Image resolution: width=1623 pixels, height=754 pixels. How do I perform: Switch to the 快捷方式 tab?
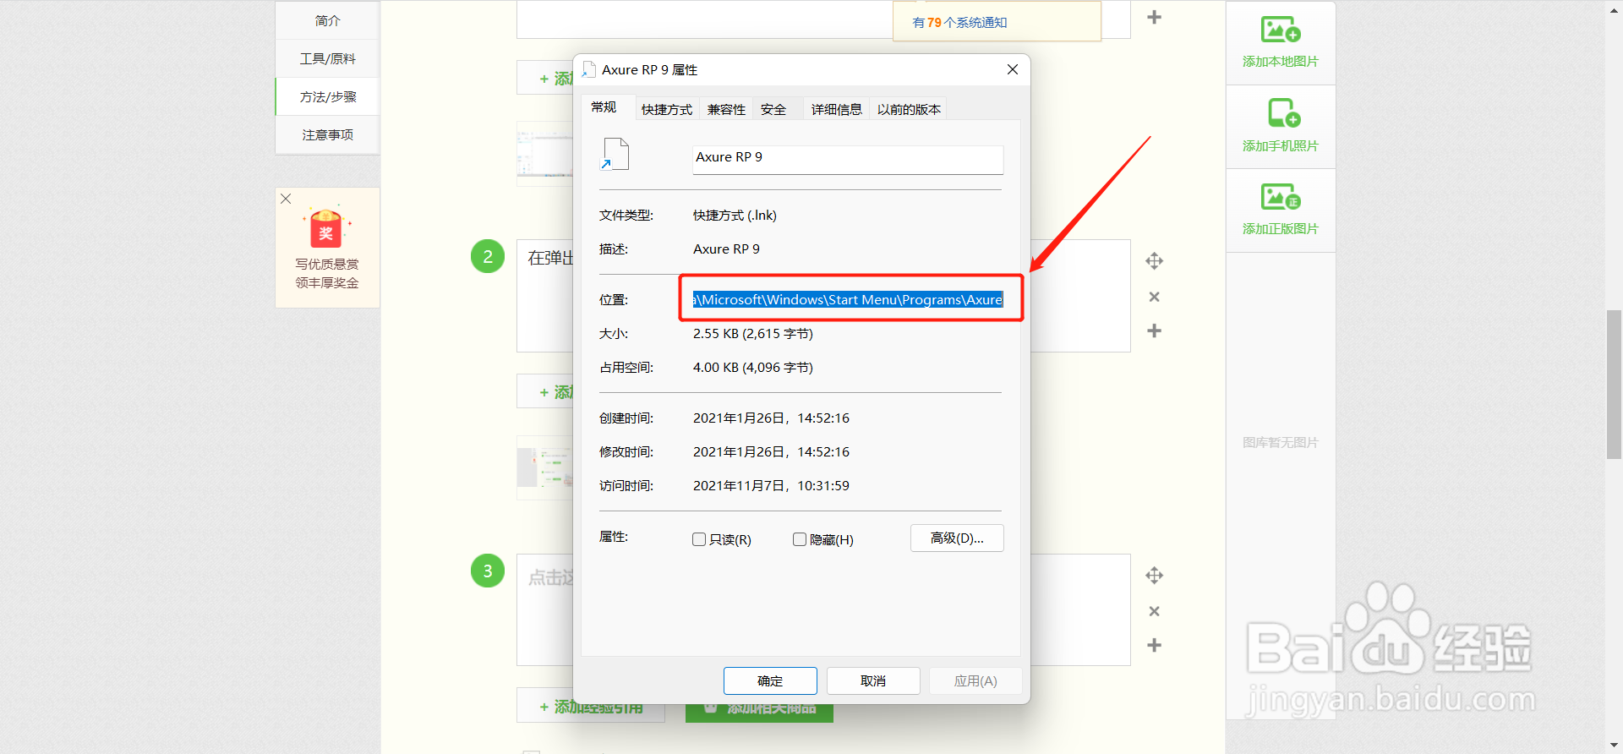667,109
